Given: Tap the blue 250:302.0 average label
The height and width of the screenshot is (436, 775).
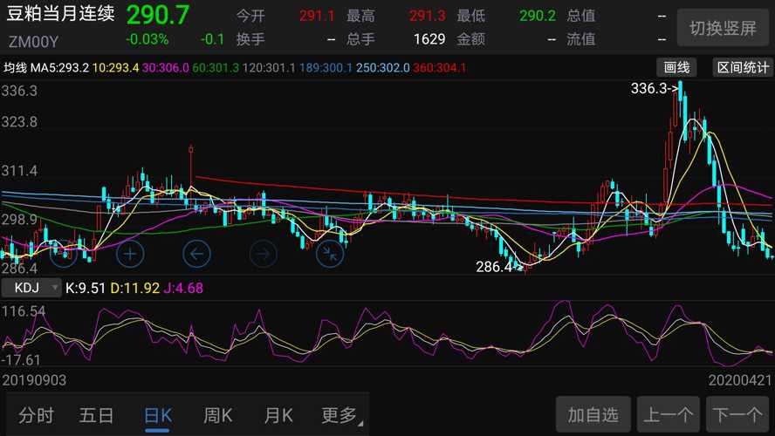Looking at the screenshot, I should click(x=383, y=68).
